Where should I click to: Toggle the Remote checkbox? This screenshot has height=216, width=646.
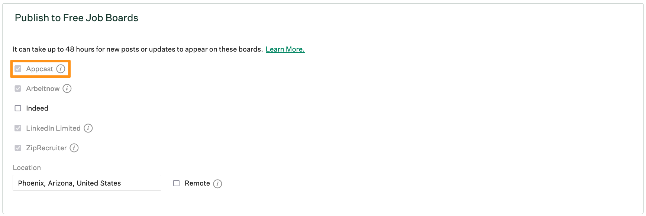(177, 183)
